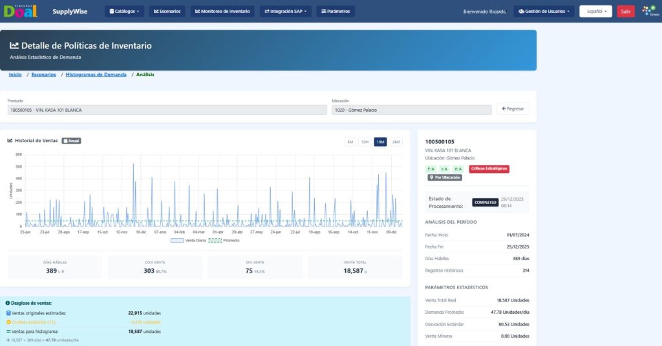Click the Anual calendar badge
Viewport: 662px width, 346px height.
(x=71, y=141)
